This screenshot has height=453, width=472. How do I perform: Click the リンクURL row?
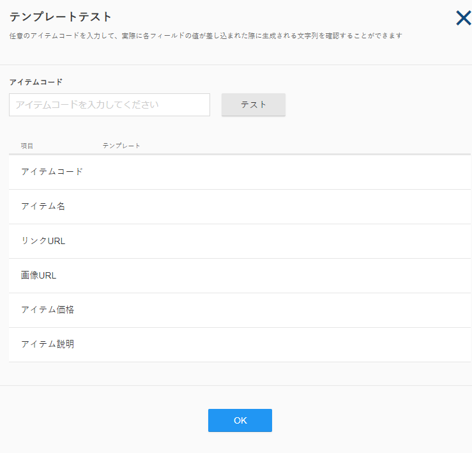(240, 242)
